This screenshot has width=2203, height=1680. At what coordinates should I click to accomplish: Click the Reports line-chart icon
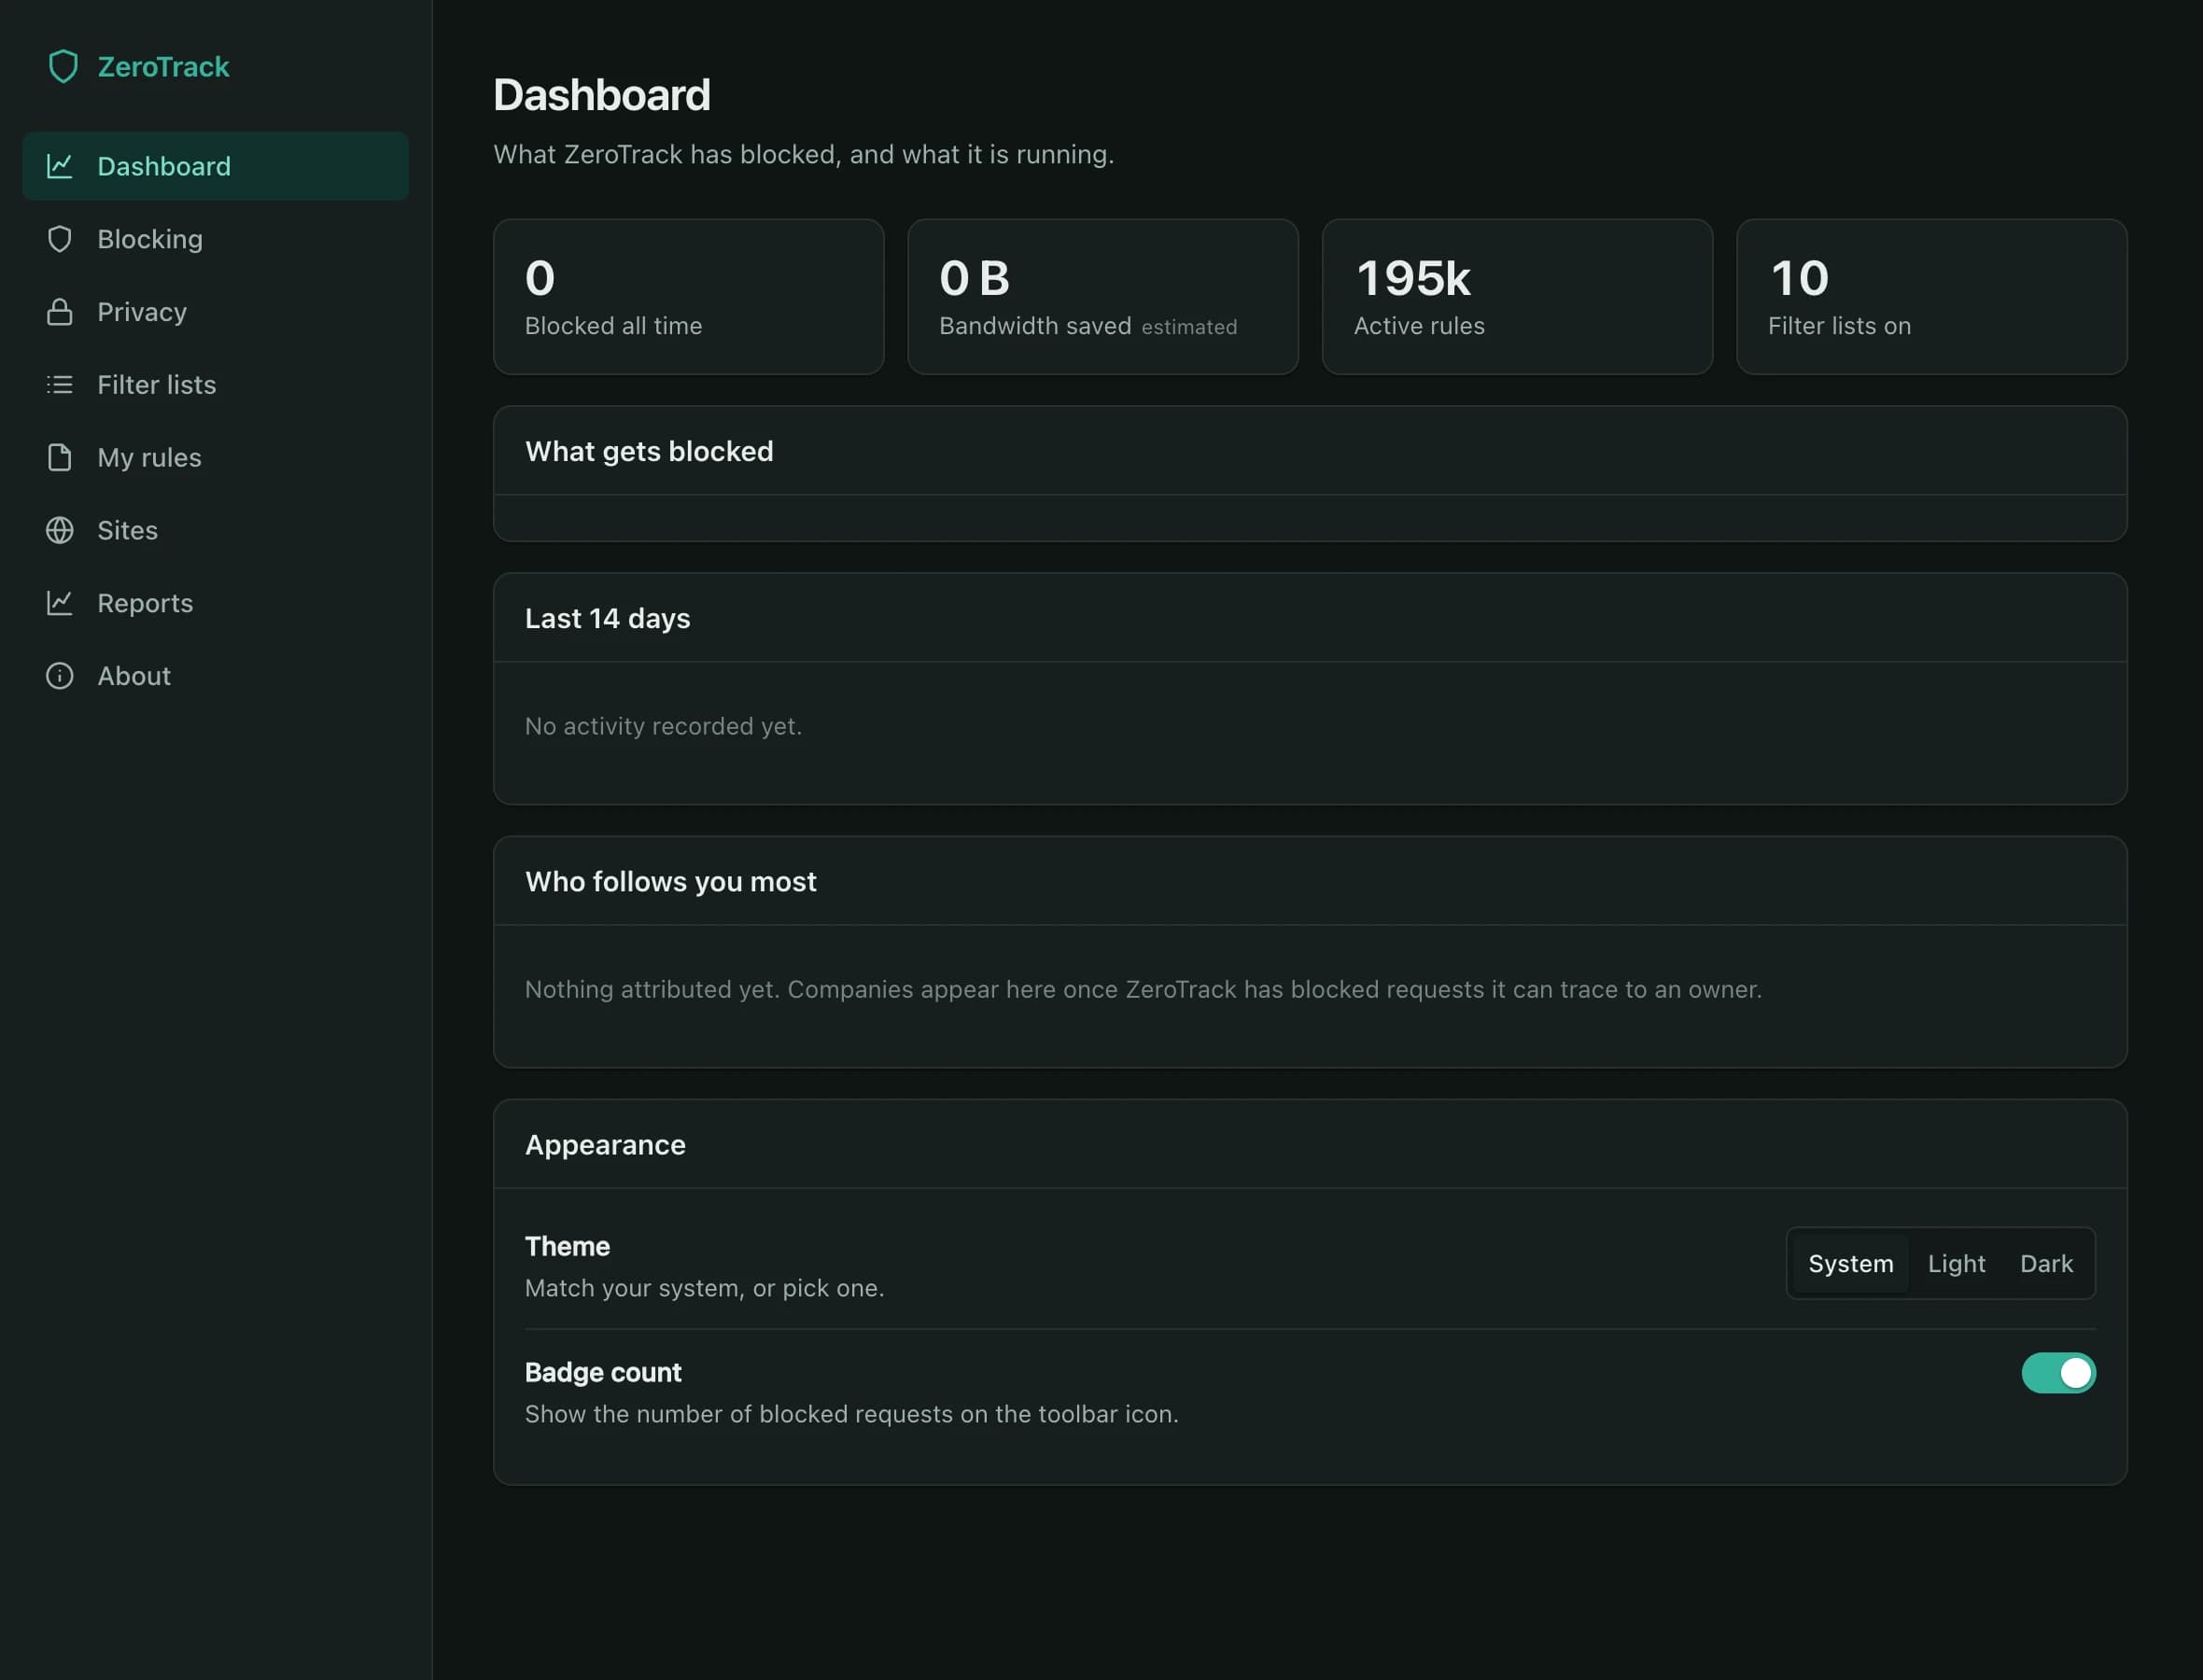point(60,603)
